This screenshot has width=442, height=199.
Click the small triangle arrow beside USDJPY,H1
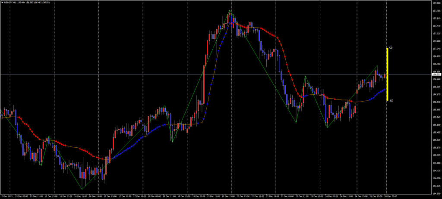click(2, 3)
